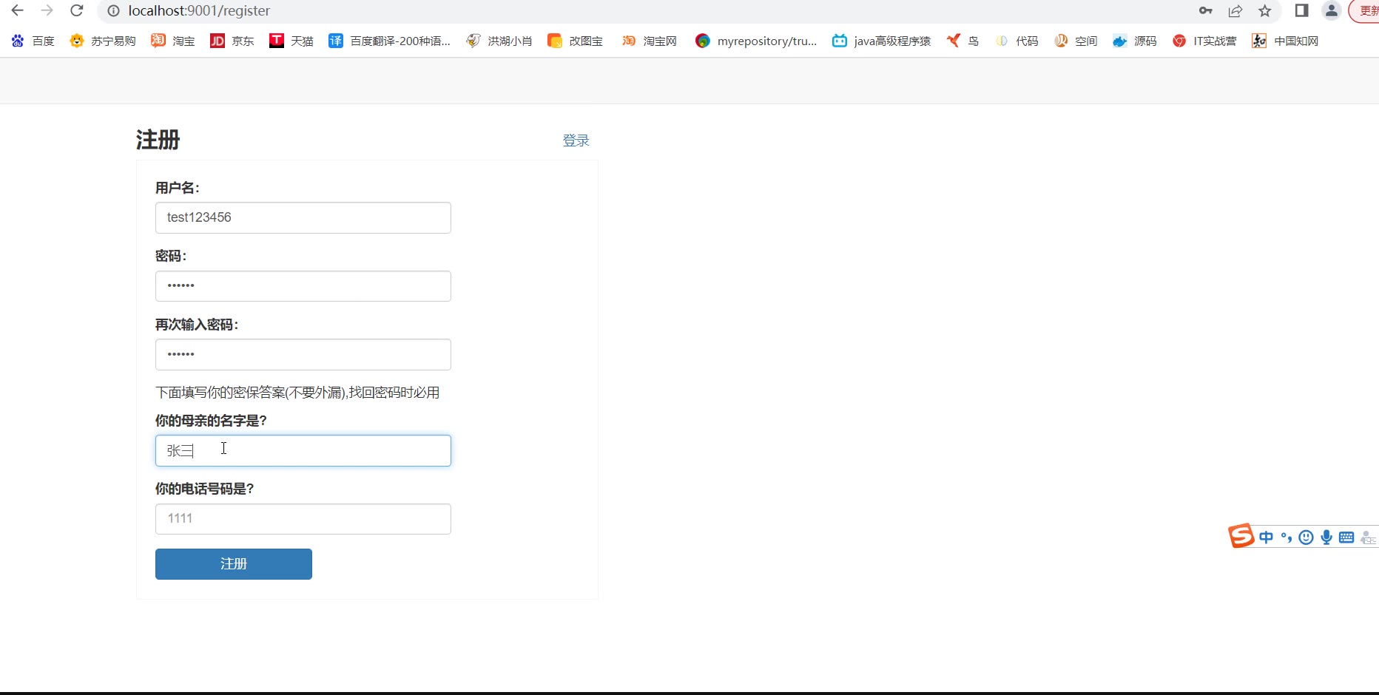
Task: Focus the phone number field showing 1111
Action: tap(303, 519)
